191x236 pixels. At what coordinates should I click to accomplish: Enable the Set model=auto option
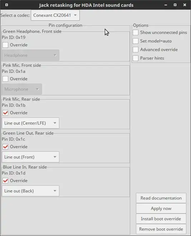coord(136,41)
